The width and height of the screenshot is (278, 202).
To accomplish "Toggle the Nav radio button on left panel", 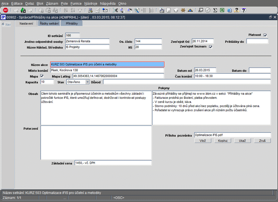I will click(3, 24).
